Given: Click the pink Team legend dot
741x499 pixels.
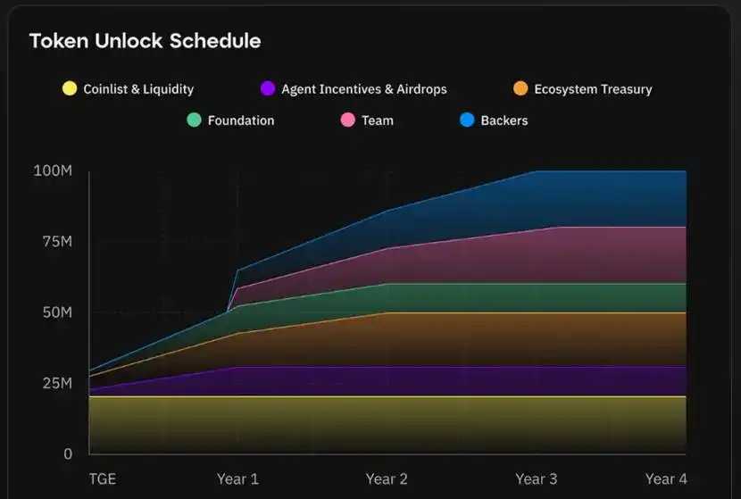Looking at the screenshot, I should tap(347, 120).
